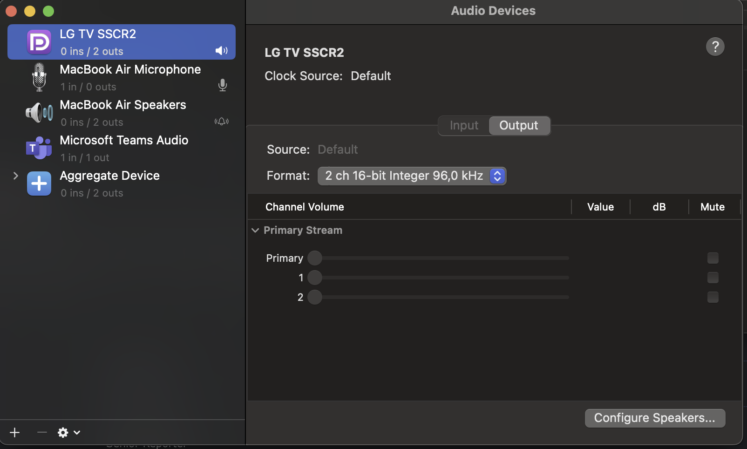Select the Output tab
Screen dimensions: 747x449
coord(519,126)
